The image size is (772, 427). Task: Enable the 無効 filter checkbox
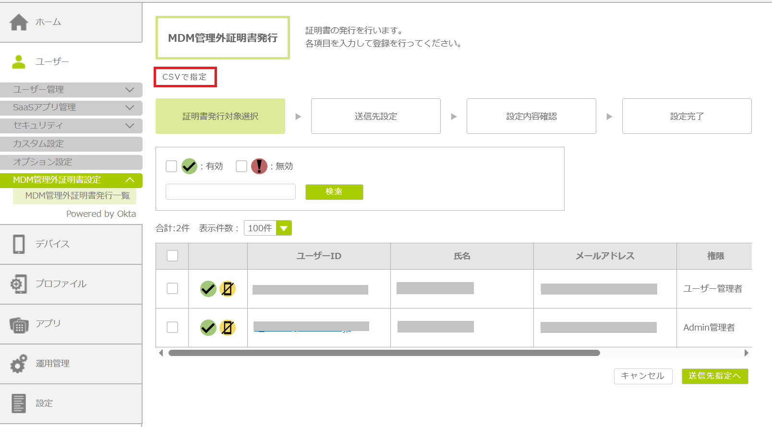pos(241,166)
